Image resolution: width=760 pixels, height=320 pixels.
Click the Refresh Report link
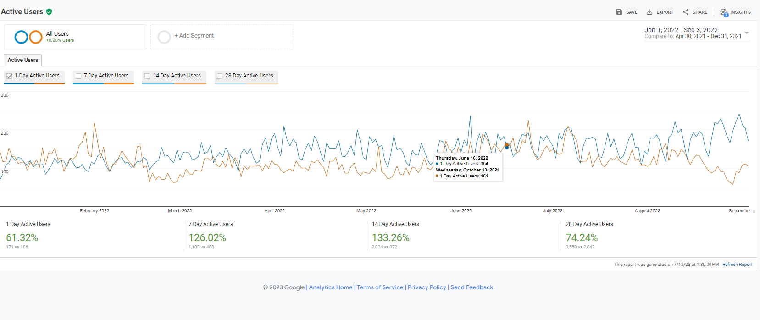tap(737, 265)
